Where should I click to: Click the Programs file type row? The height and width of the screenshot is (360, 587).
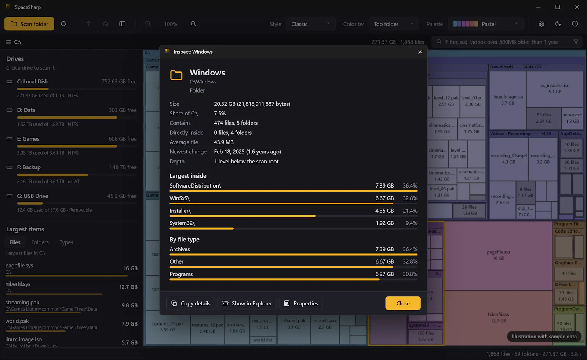(x=293, y=275)
